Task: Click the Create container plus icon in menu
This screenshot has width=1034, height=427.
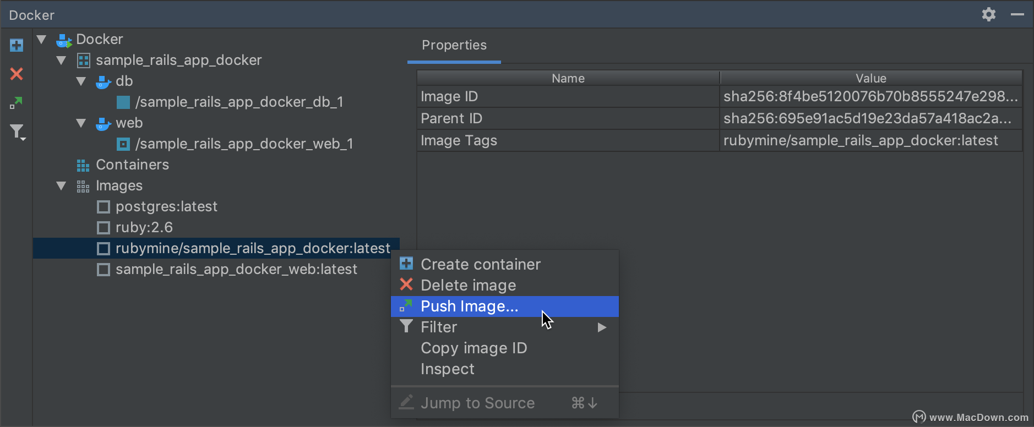Action: point(406,264)
